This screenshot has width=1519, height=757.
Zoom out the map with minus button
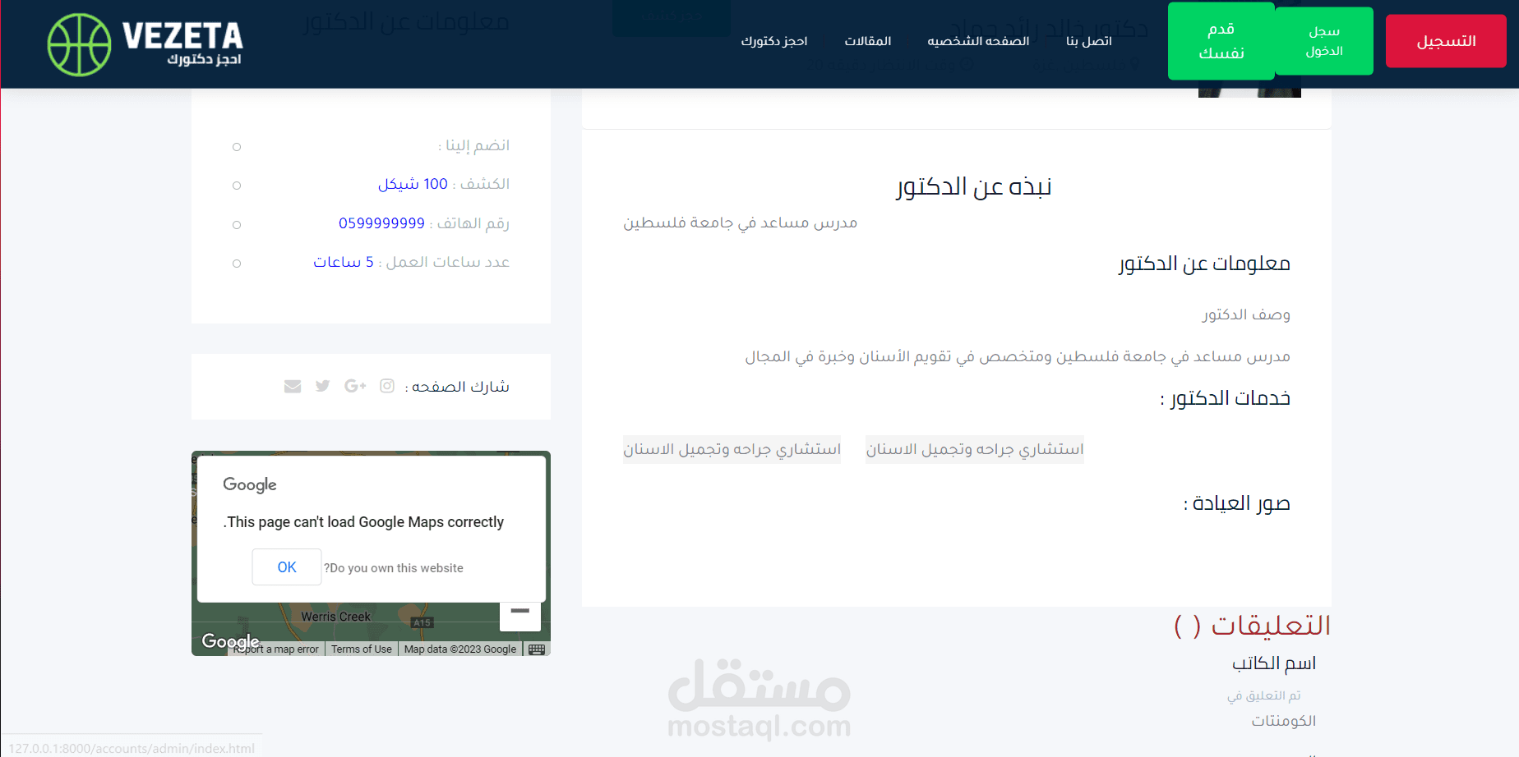(520, 612)
